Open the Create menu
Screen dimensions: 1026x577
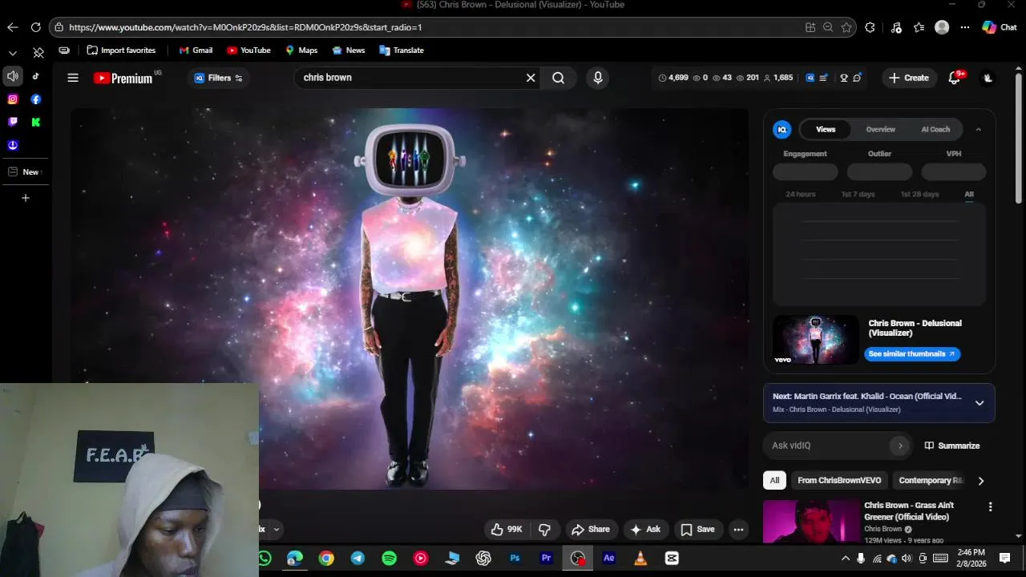908,78
